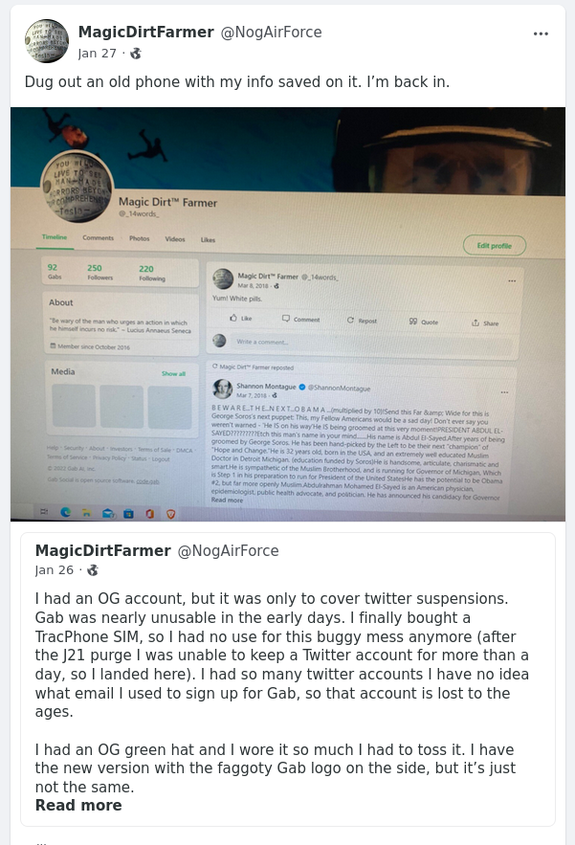The height and width of the screenshot is (845, 575).
Task: Click the Quote icon in the photo
Action: [412, 322]
